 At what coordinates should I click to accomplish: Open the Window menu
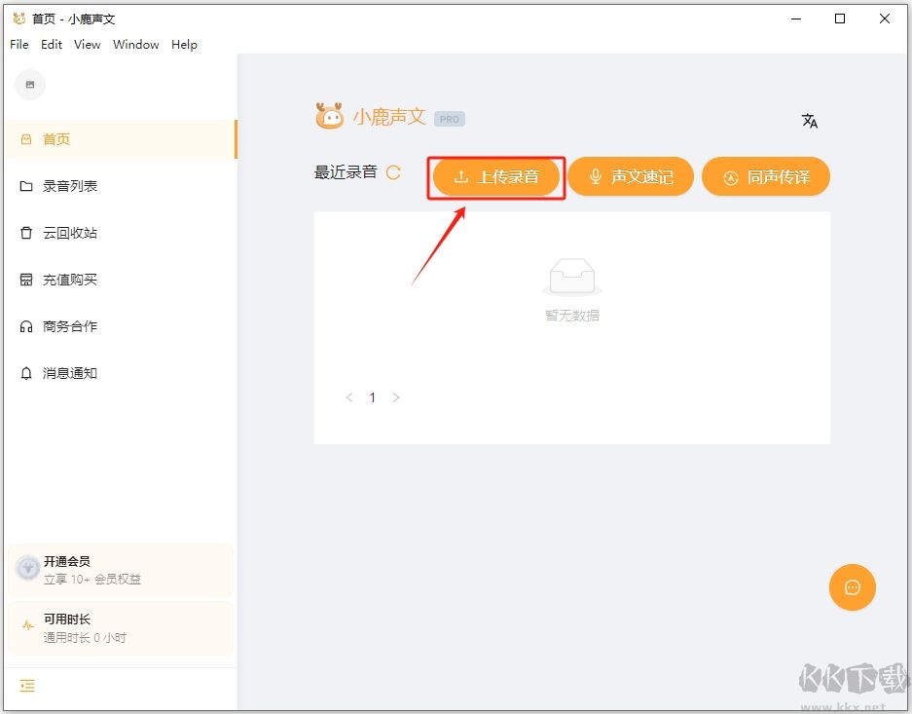[135, 44]
